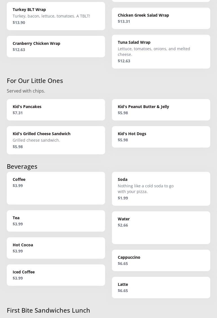The image size is (217, 318).
Task: Select the Coffee beverage card
Action: pyautogui.click(x=56, y=188)
